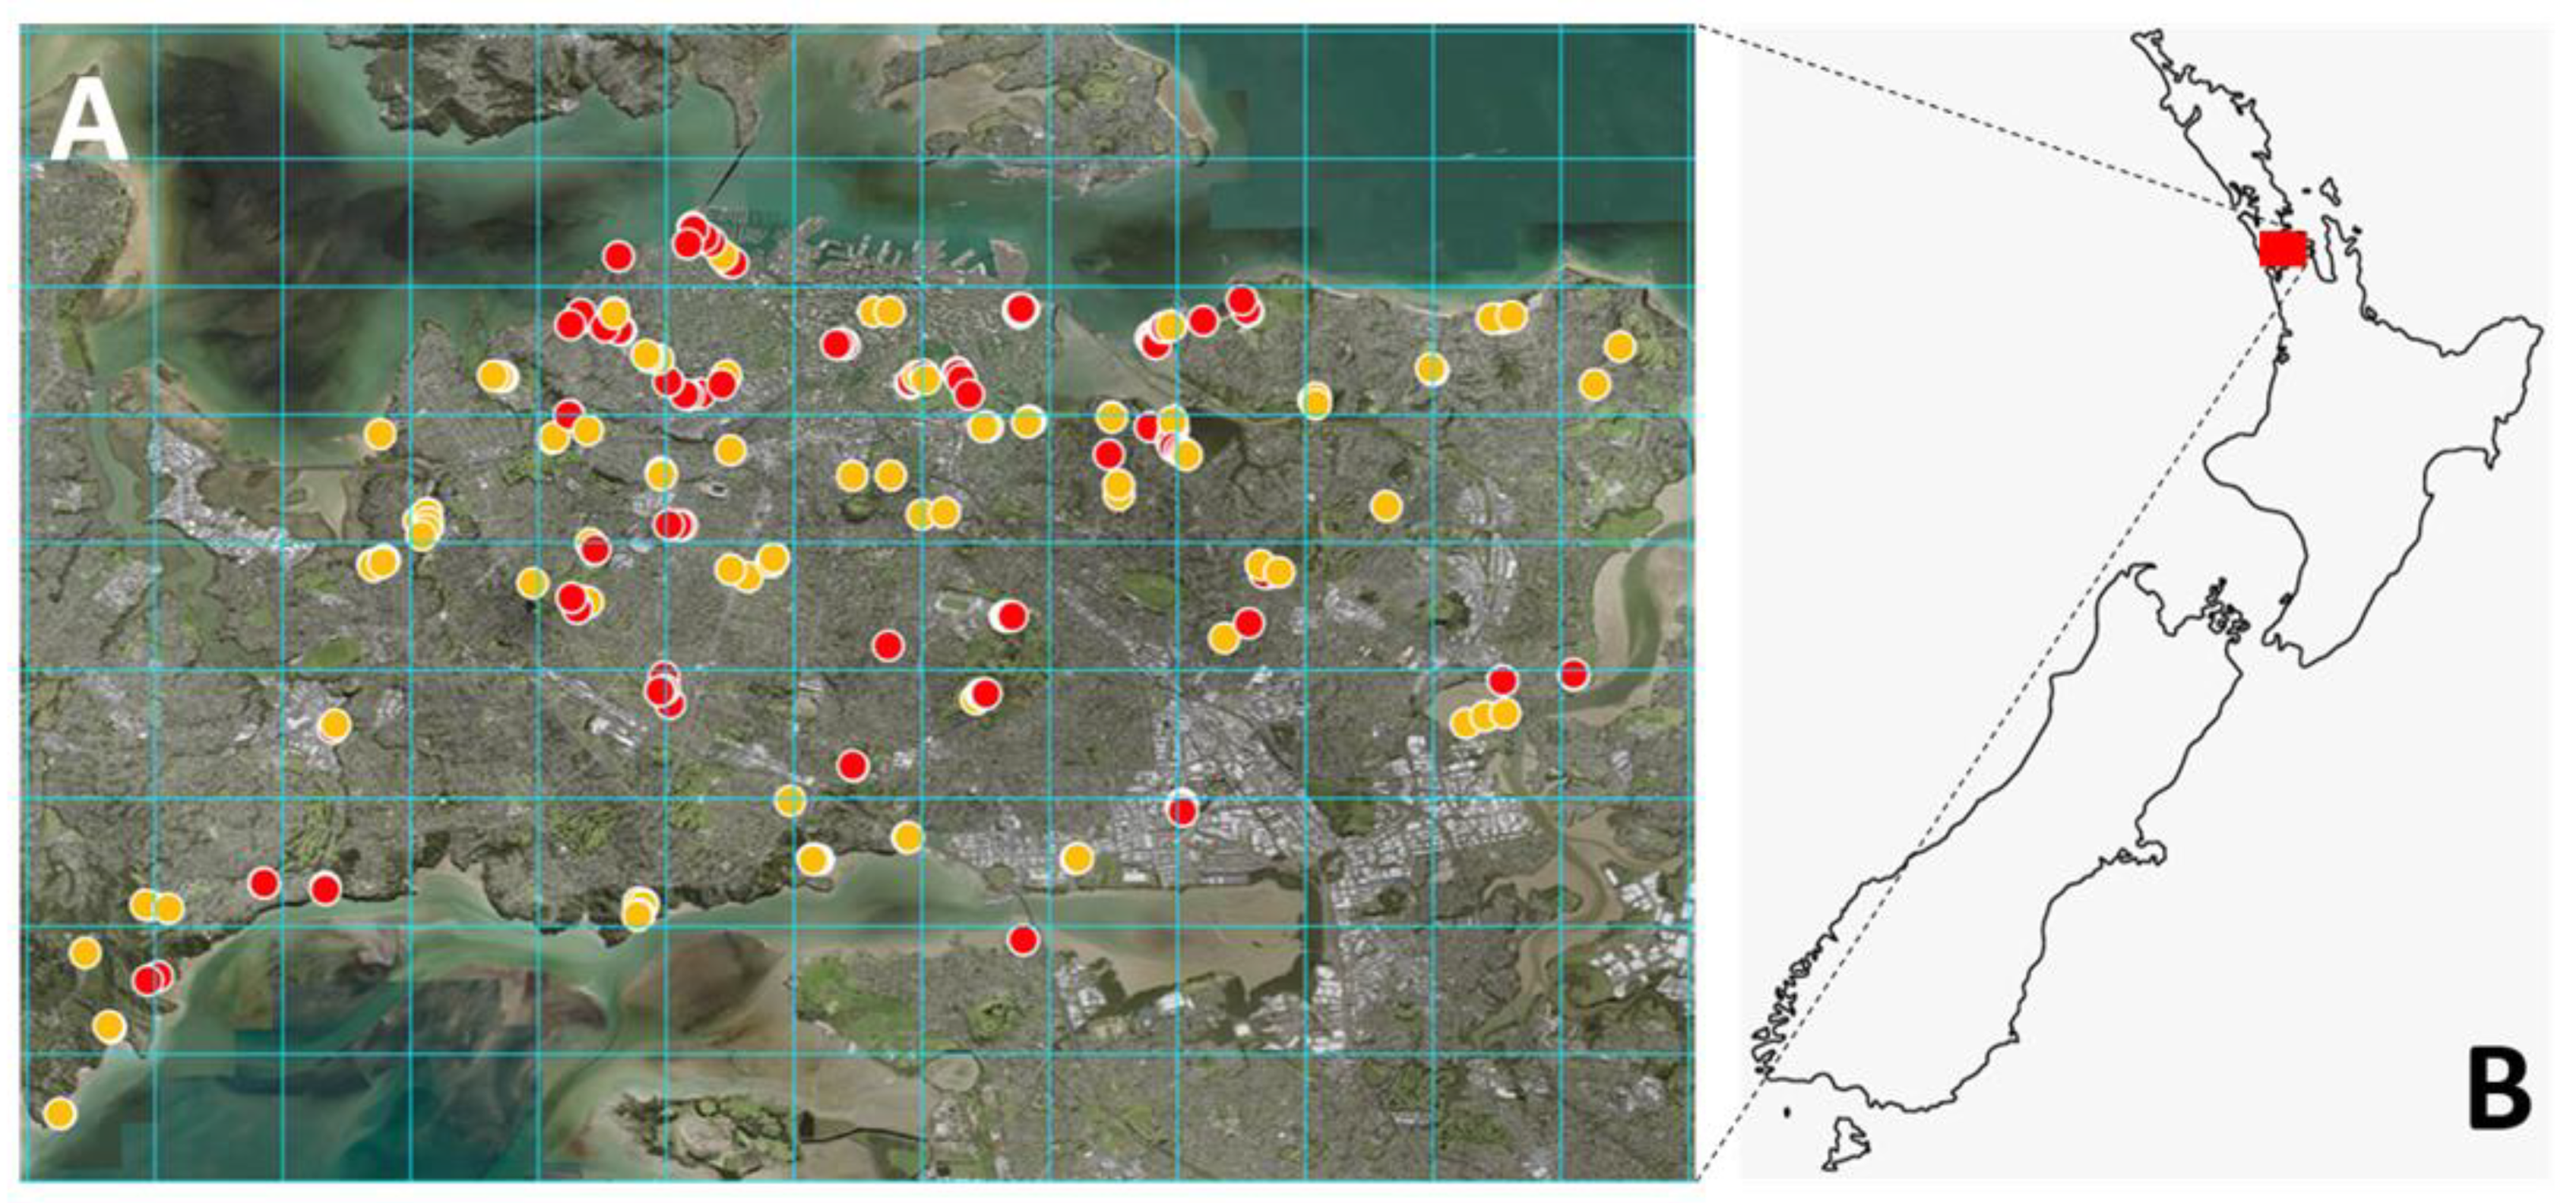
Task: Click the red rectangle on New Zealand outline
Action: click(2283, 248)
